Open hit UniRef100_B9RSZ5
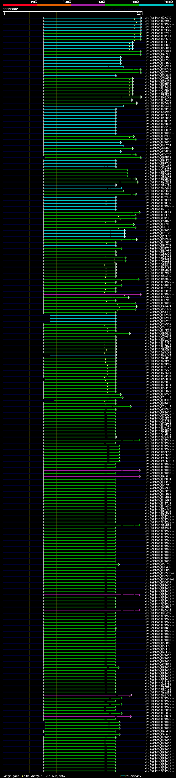The image size is (176, 778). click(158, 106)
